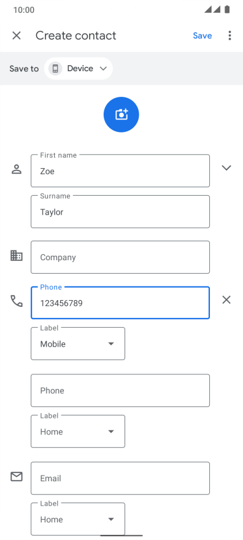Click the person icon beside First name
This screenshot has width=243, height=540.
[17, 169]
